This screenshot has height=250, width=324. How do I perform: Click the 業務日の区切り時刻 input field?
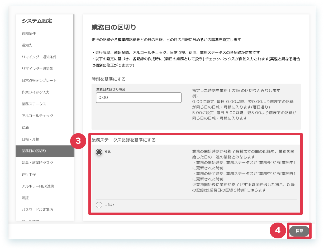(139, 98)
